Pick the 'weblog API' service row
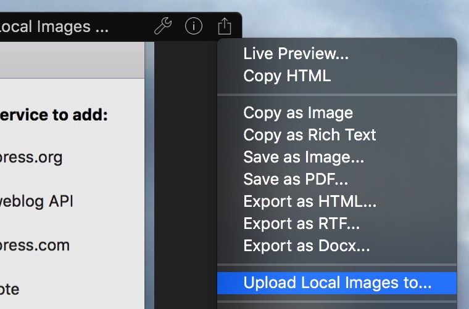469x309 pixels. pyautogui.click(x=36, y=201)
